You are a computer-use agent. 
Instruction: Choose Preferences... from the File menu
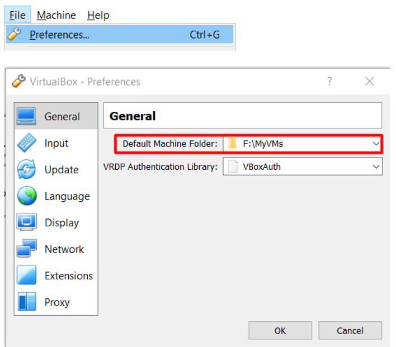pyautogui.click(x=120, y=35)
